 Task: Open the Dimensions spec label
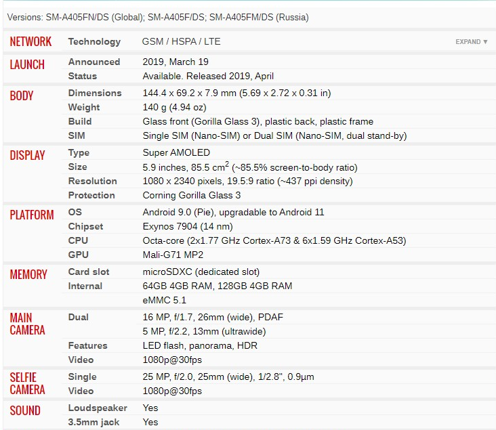[x=95, y=93]
